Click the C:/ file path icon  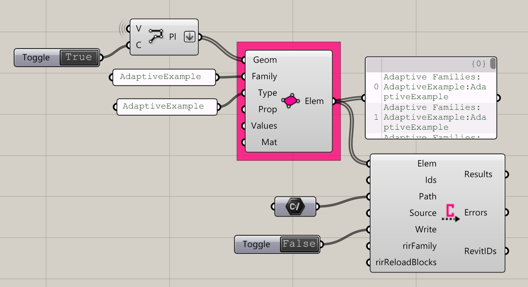pyautogui.click(x=295, y=206)
